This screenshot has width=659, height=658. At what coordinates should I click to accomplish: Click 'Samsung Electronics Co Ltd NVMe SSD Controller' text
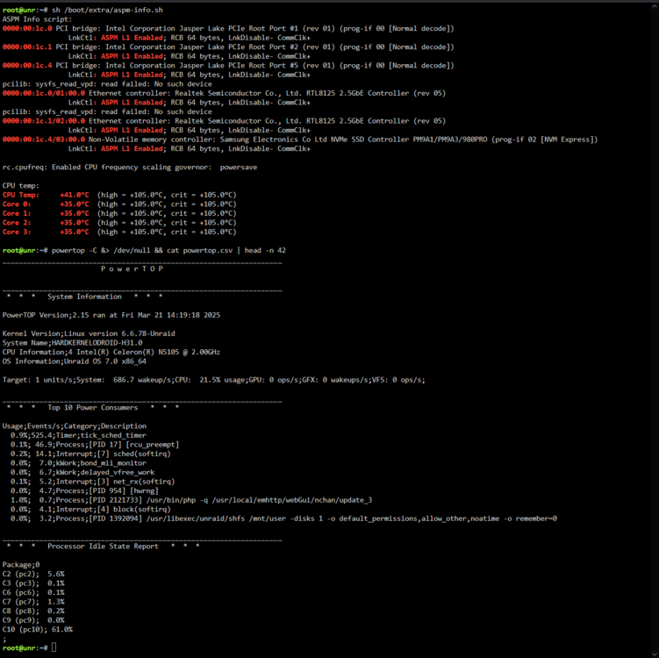tap(315, 139)
